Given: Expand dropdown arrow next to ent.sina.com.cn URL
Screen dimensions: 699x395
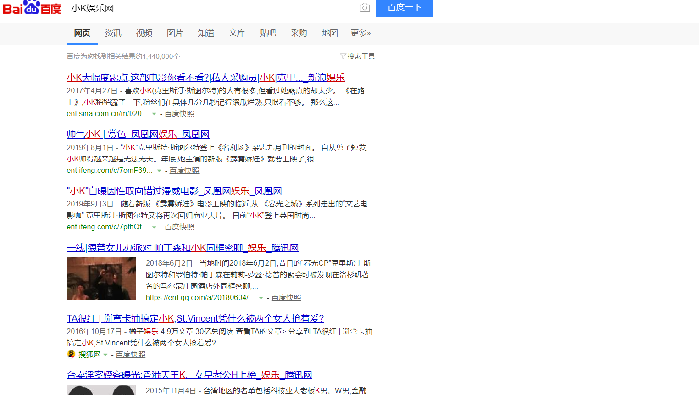Looking at the screenshot, I should pos(154,114).
